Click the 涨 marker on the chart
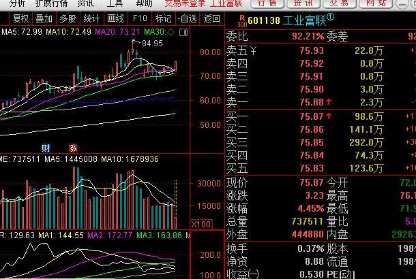The image size is (416, 279). (73, 148)
